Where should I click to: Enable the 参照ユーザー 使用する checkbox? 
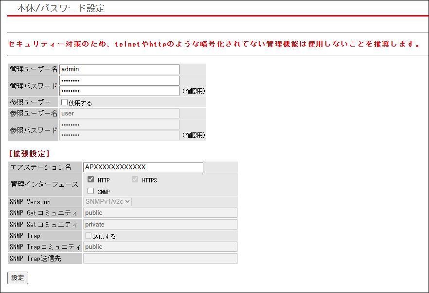[x=64, y=102]
